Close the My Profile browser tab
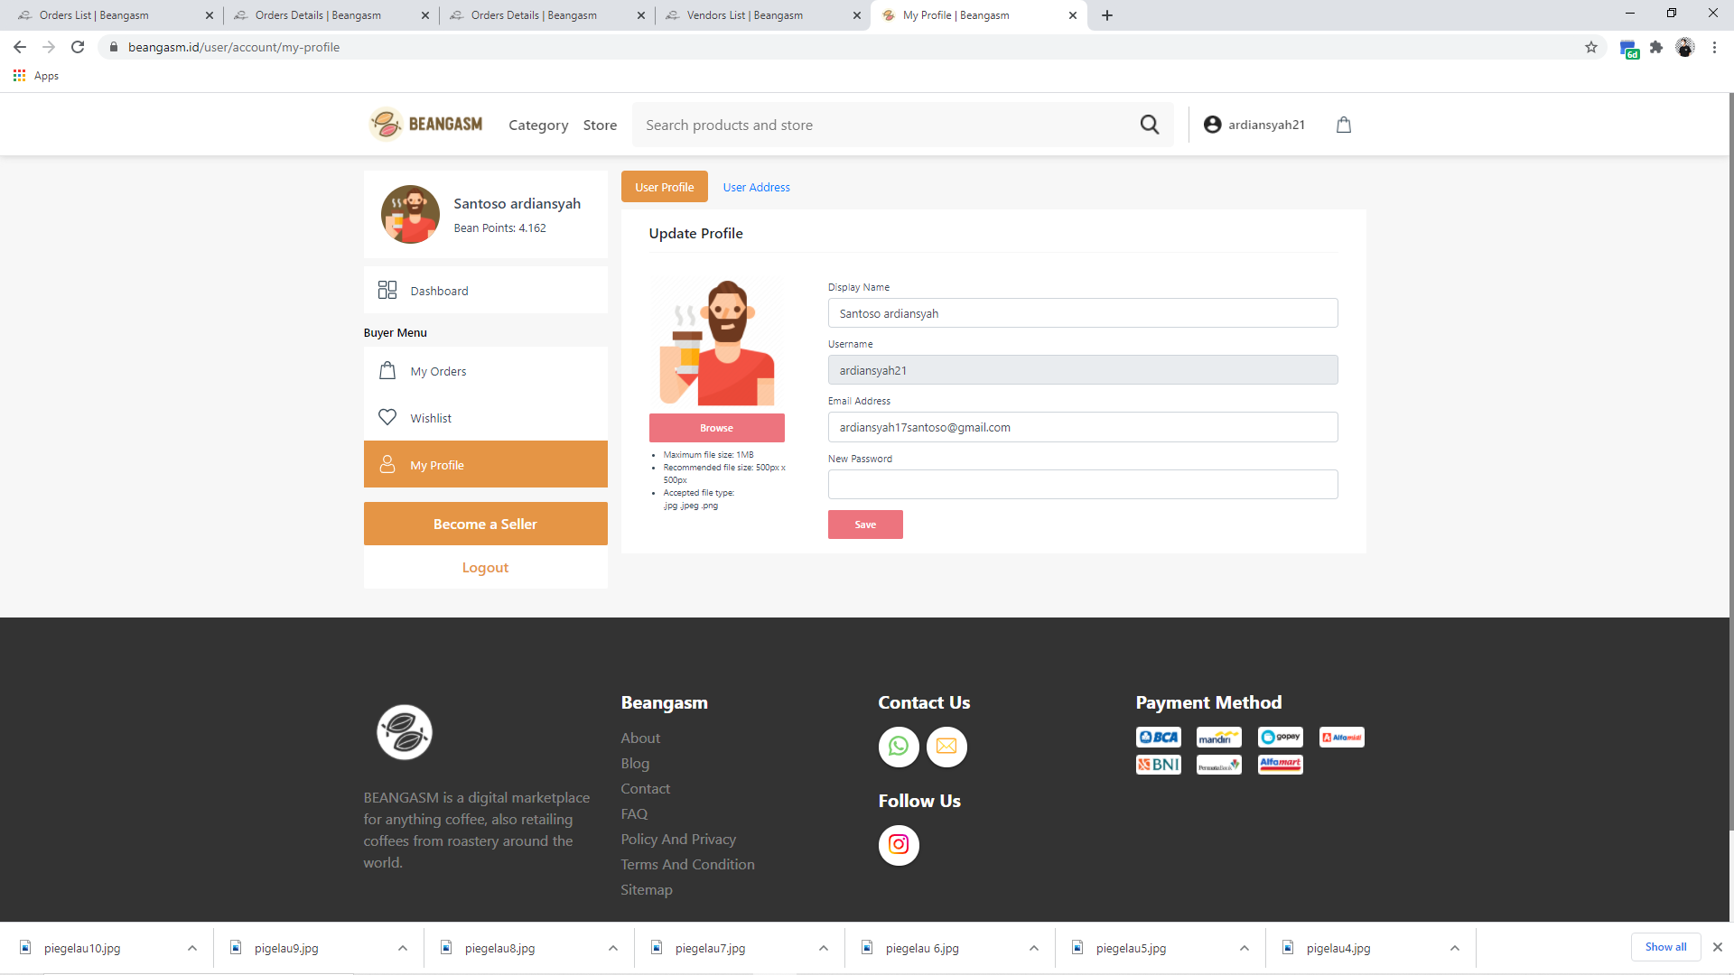The width and height of the screenshot is (1734, 975). click(x=1073, y=15)
